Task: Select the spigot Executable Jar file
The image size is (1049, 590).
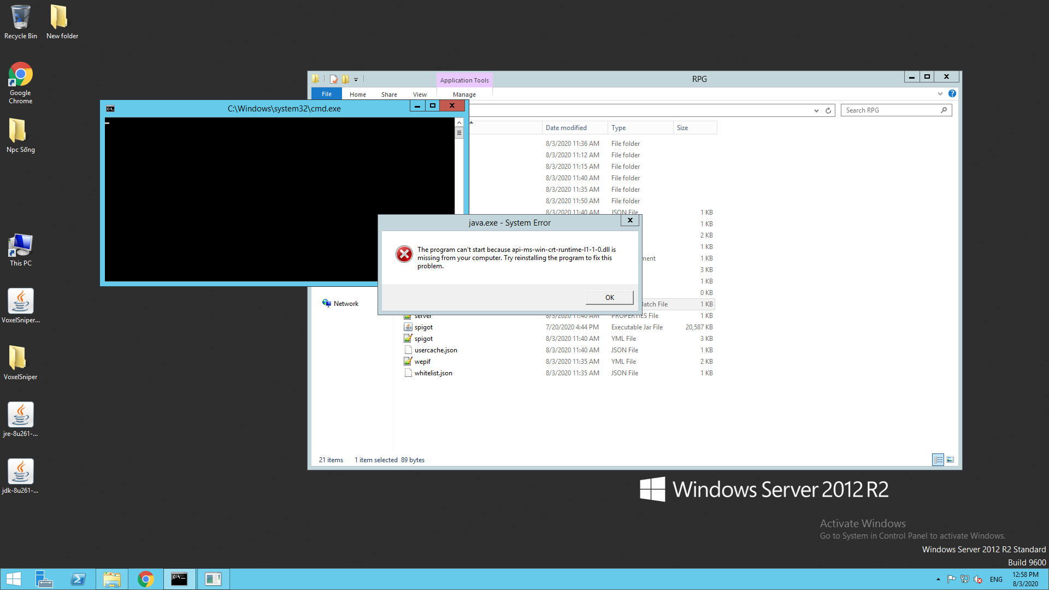Action: [x=423, y=327]
